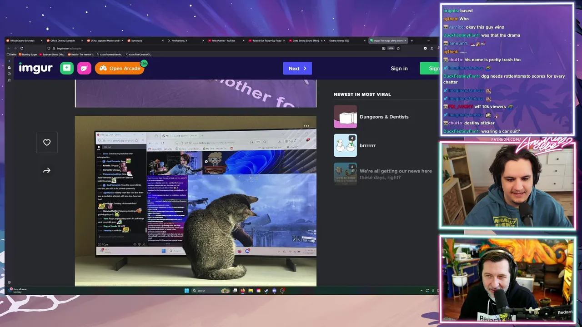Image resolution: width=582 pixels, height=327 pixels.
Task: Click the green New Post plus icon
Action: pos(67,68)
